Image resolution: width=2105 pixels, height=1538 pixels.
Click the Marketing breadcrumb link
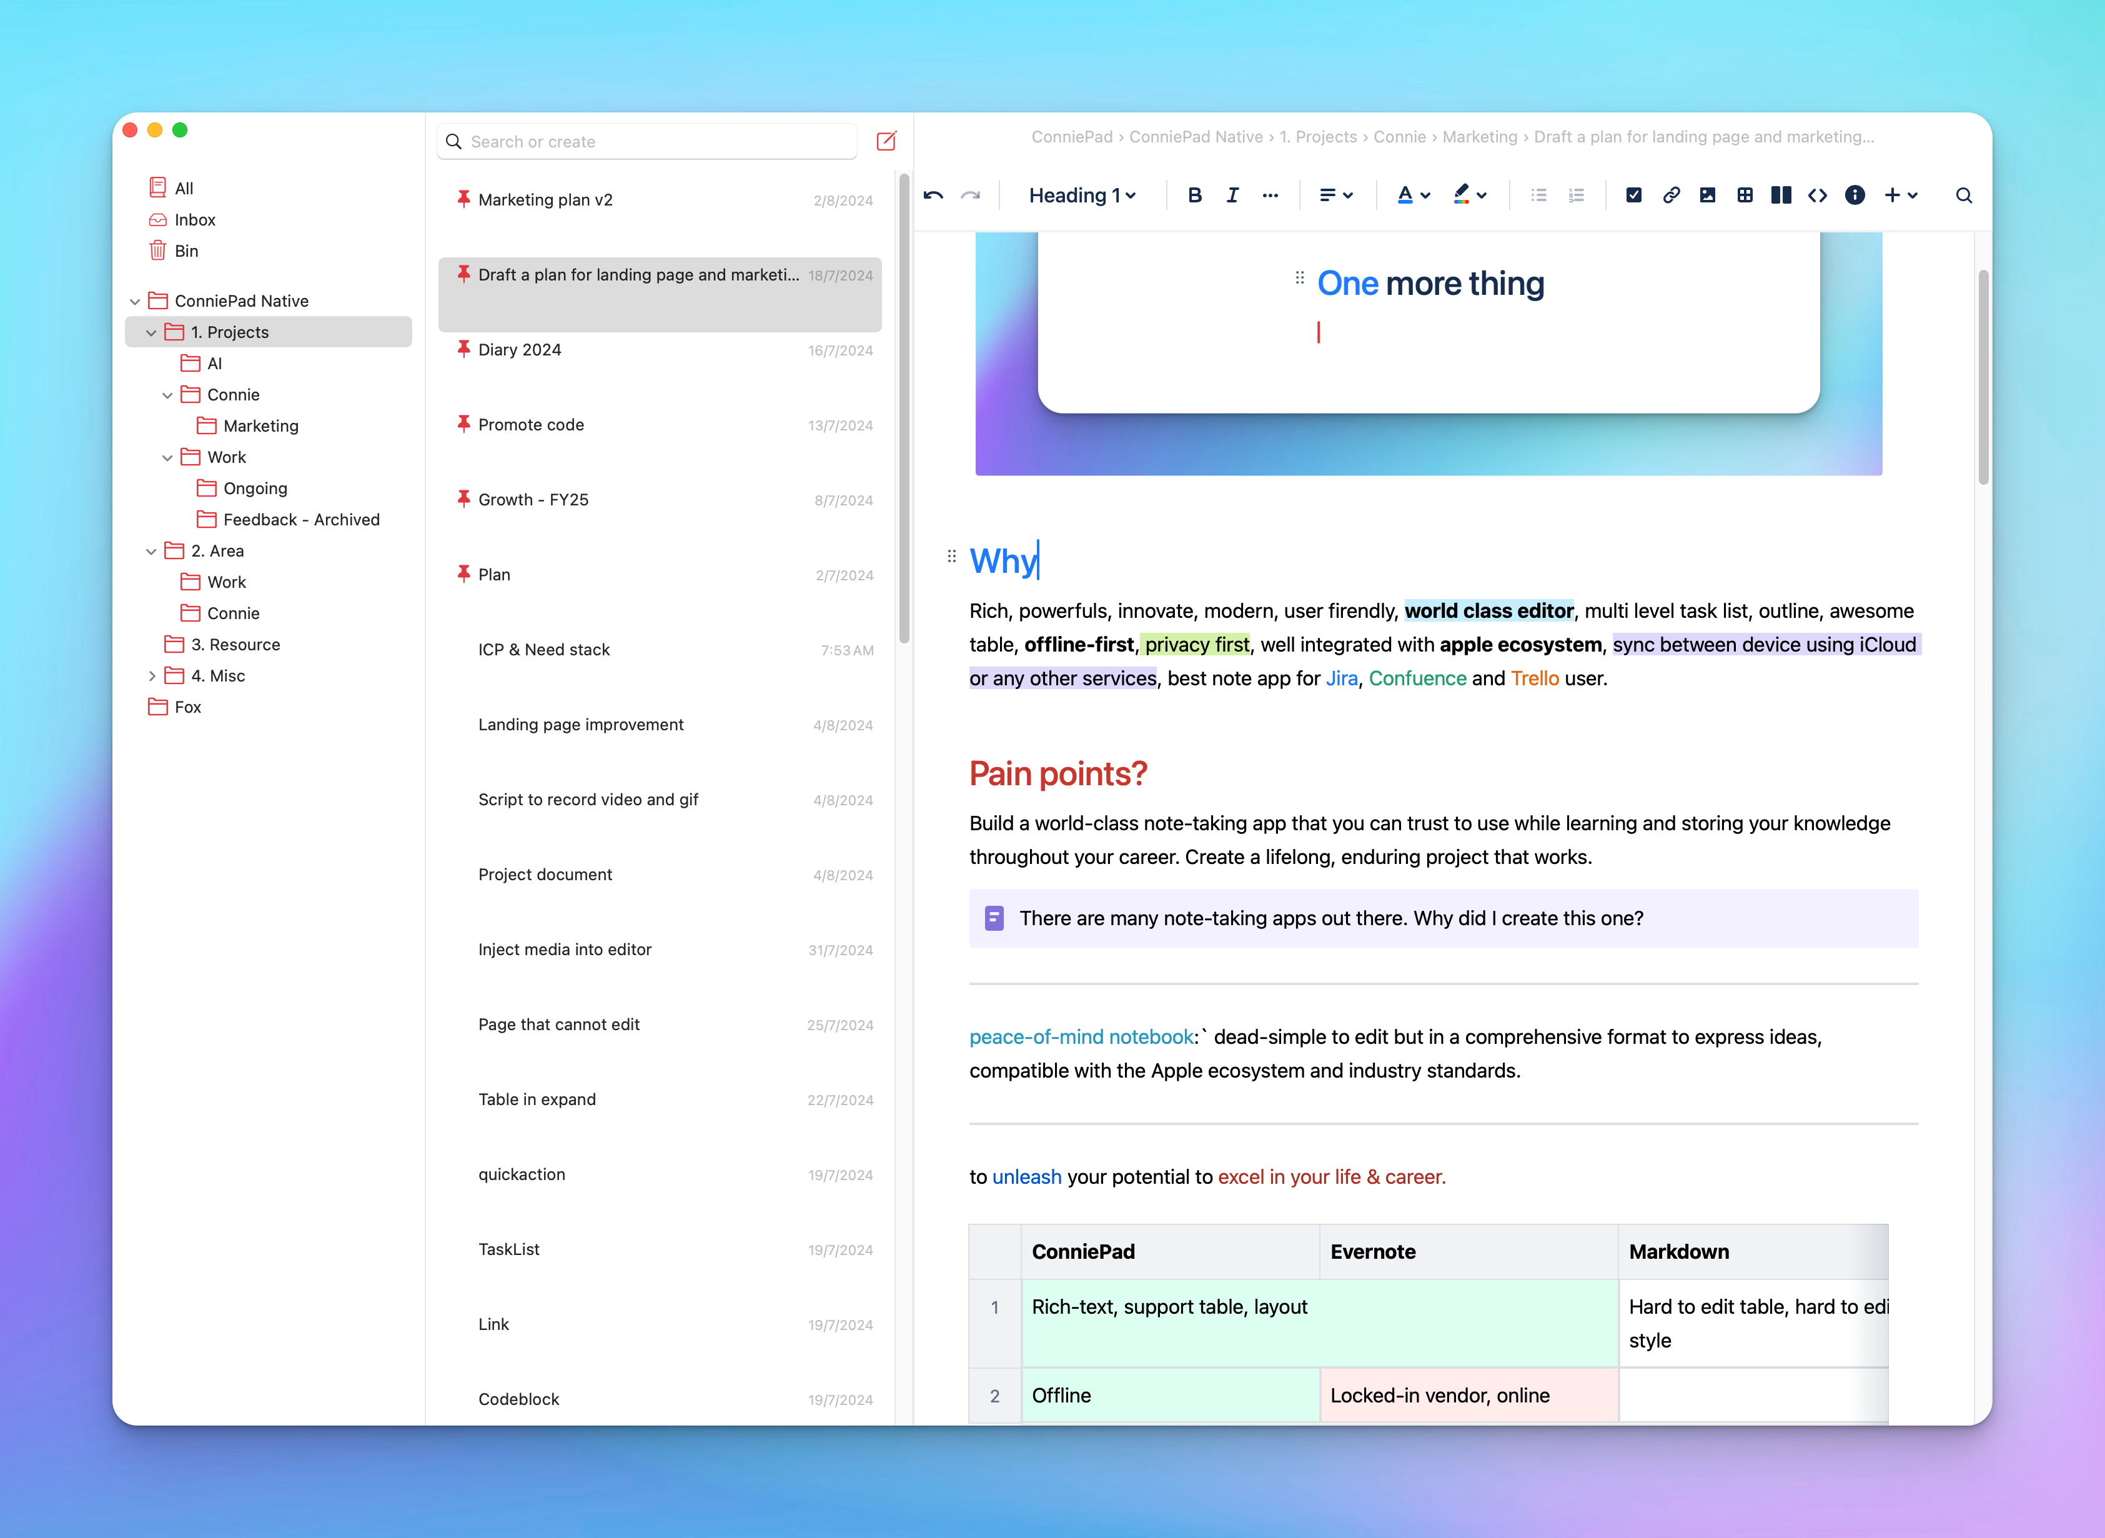[1479, 137]
